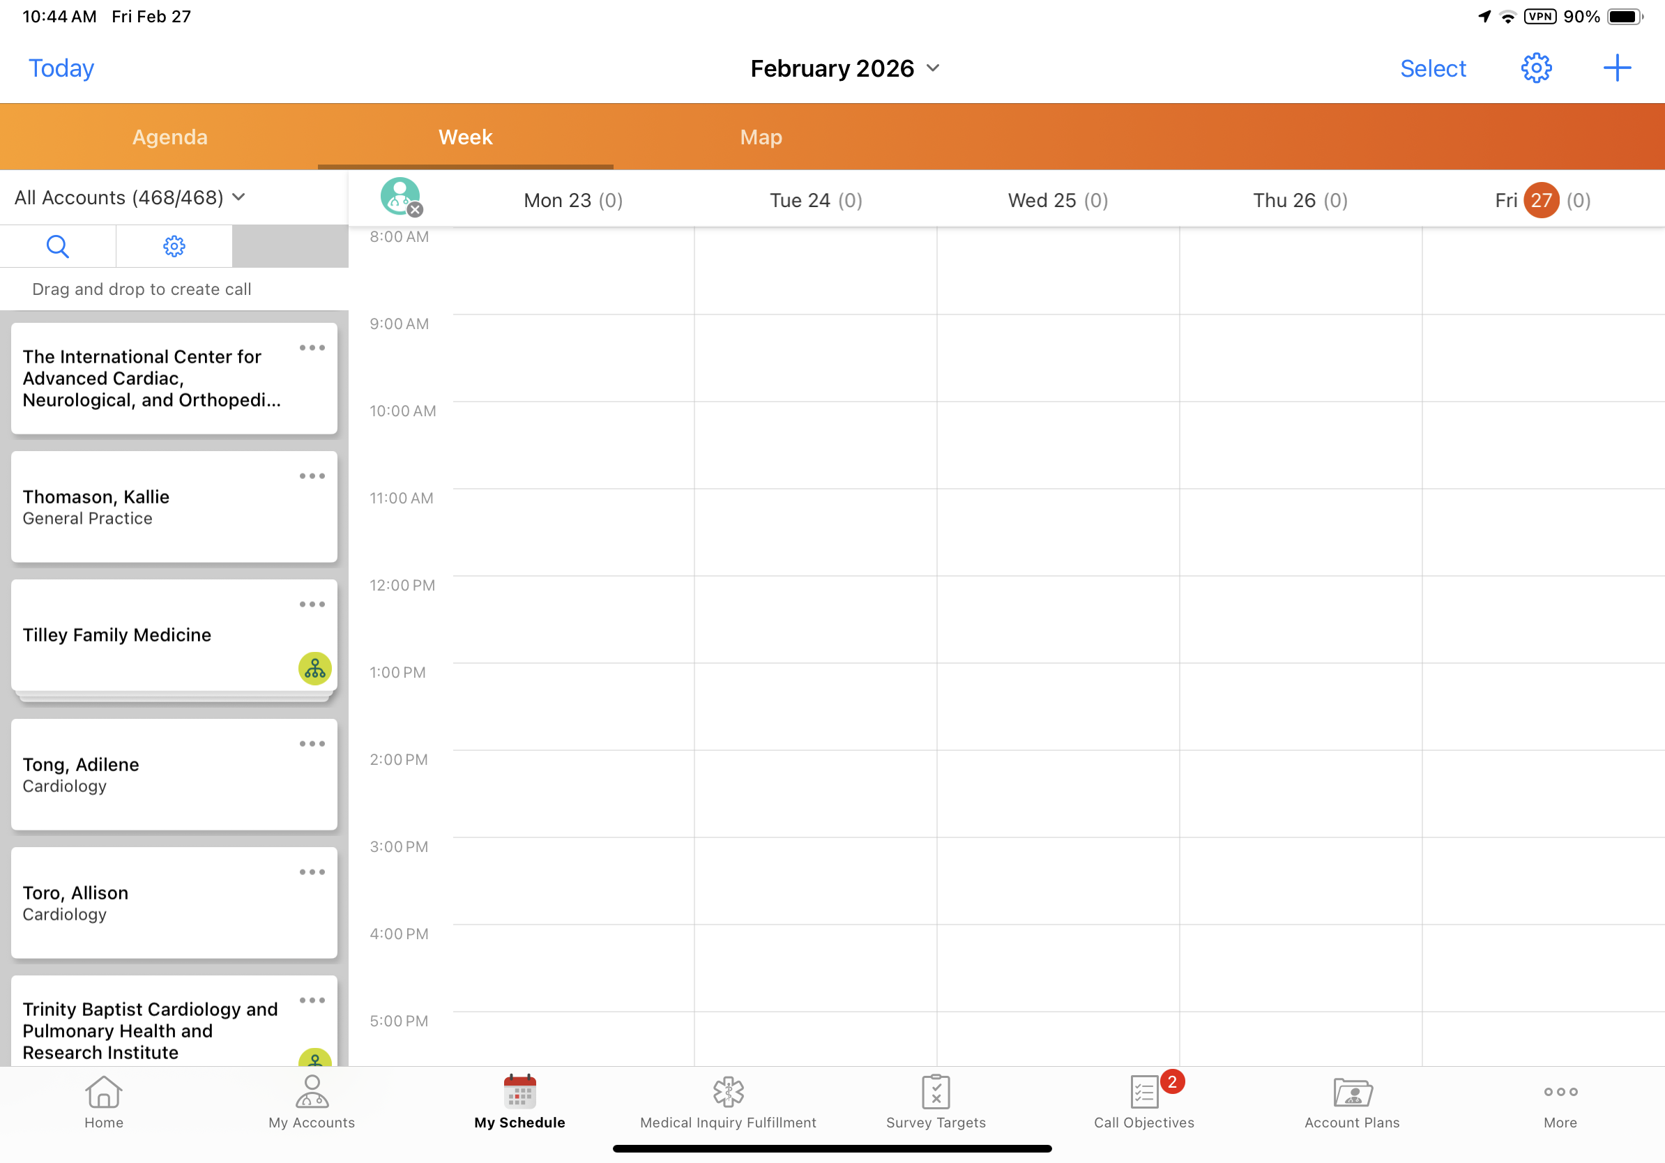
Task: Remove the user avatar filter in week header
Action: coord(415,211)
